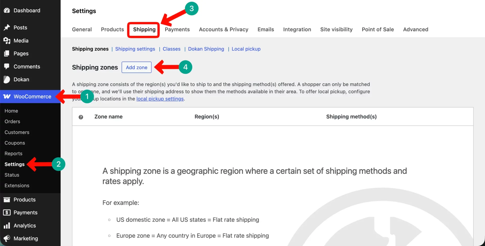Open the Shipping settings sub-section link
This screenshot has width=485, height=246.
[135, 49]
